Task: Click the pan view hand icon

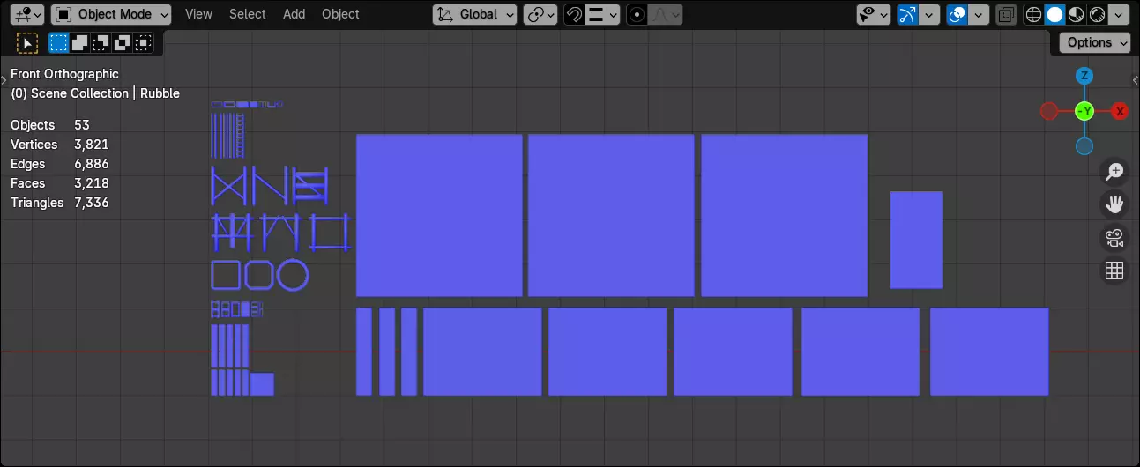Action: click(1114, 204)
